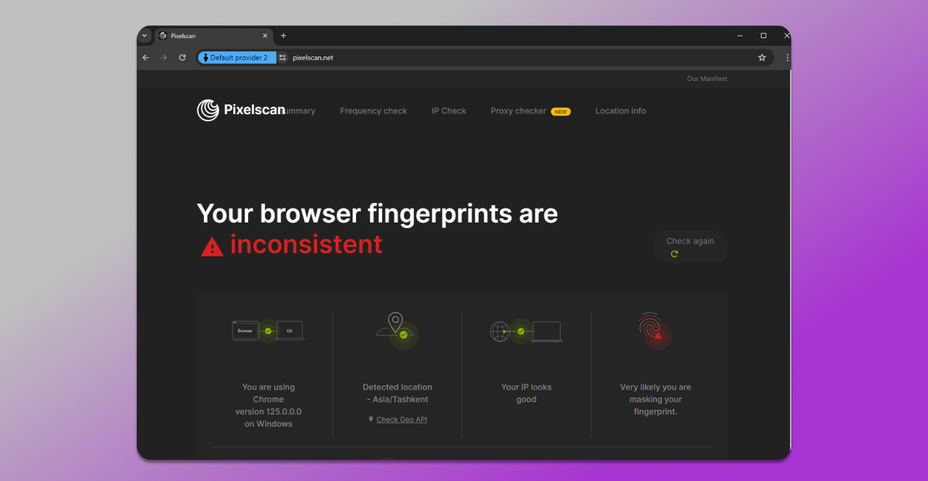The width and height of the screenshot is (928, 481).
Task: Click the globe IP check illustration
Action: [x=526, y=331]
